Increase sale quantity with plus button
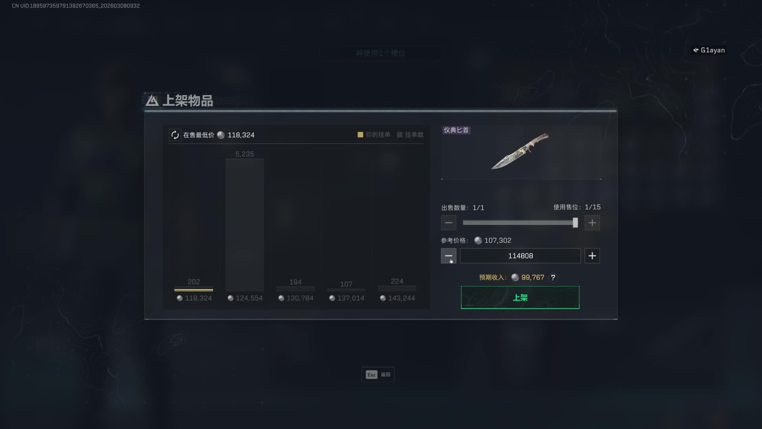The width and height of the screenshot is (762, 429). coord(592,223)
